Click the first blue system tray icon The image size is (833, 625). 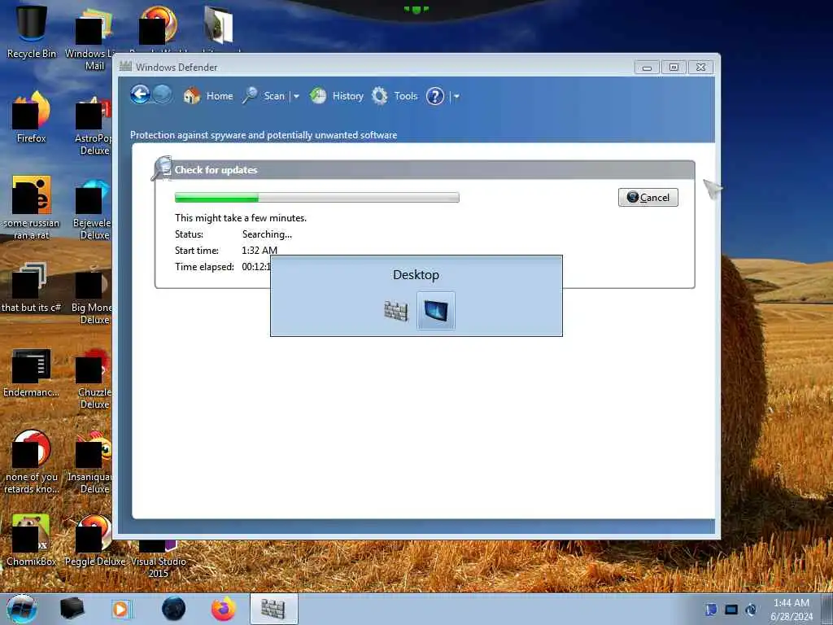click(x=711, y=610)
